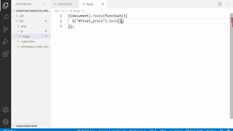Open the Explorer view in activity bar

tap(5, 5)
